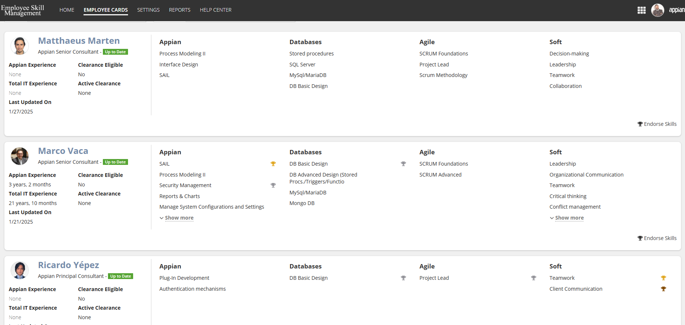Click the gold trophy next to Ricardo's Teamwork
The height and width of the screenshot is (325, 685).
point(663,278)
